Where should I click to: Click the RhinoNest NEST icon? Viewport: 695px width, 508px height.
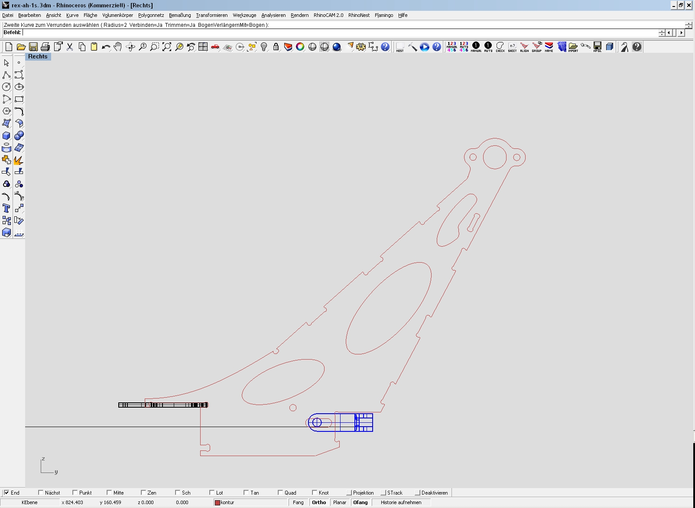point(399,47)
